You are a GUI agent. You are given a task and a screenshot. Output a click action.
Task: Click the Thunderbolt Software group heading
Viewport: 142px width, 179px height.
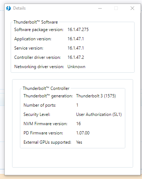pyautogui.click(x=36, y=22)
